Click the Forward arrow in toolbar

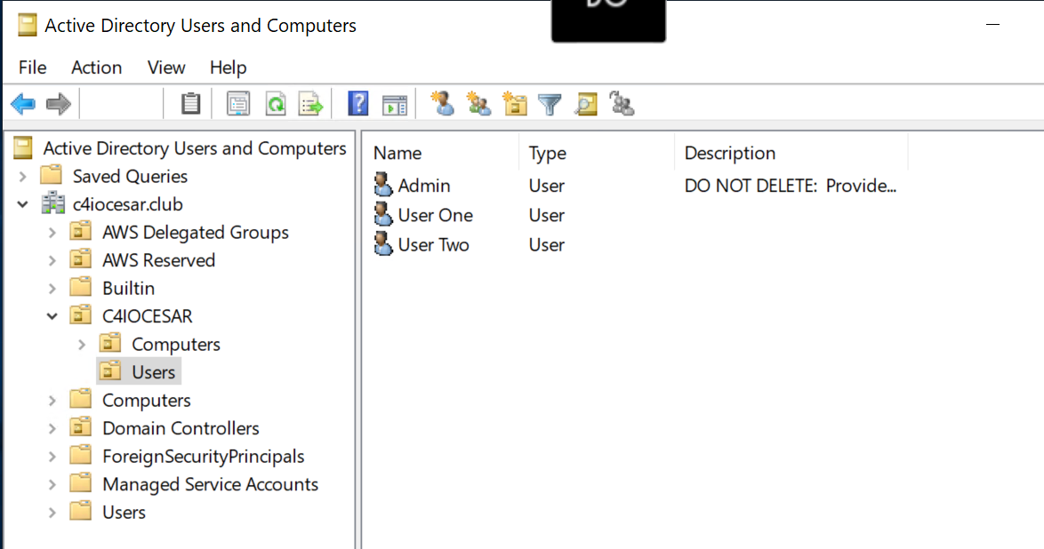tap(59, 104)
